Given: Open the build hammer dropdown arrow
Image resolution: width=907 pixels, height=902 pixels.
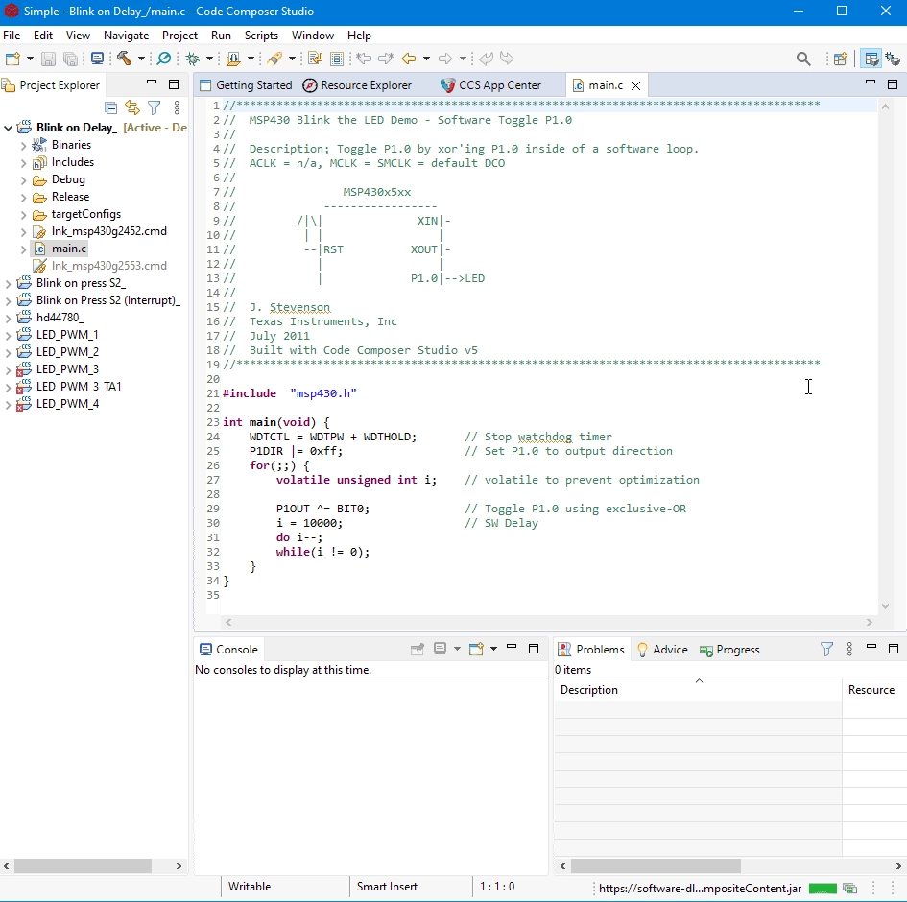Looking at the screenshot, I should click(140, 59).
